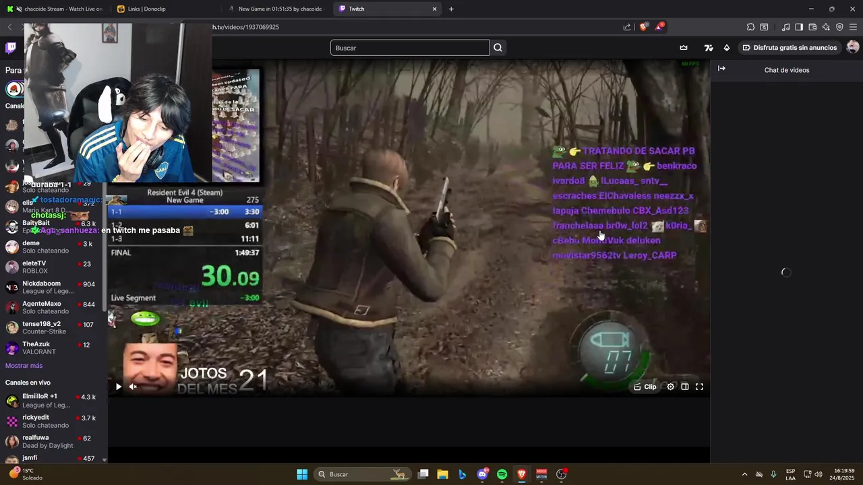The height and width of the screenshot is (485, 863).
Task: Open tense198_v2 Counter-Strike channel
Action: click(x=53, y=327)
